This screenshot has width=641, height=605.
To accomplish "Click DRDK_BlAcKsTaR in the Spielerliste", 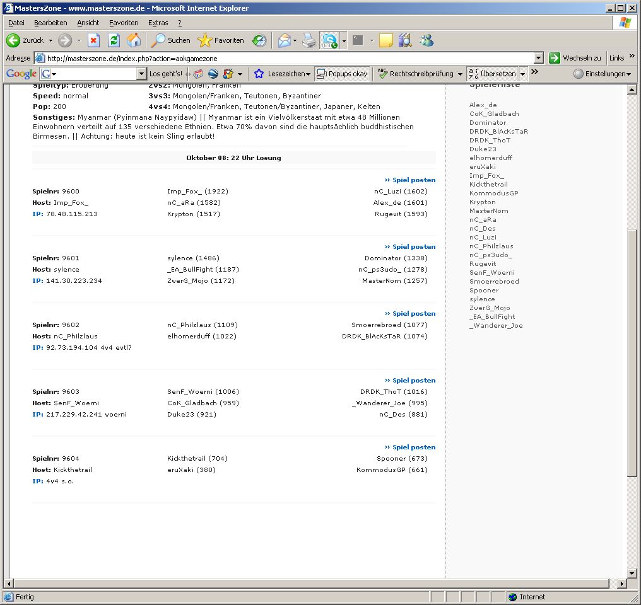I will 499,132.
